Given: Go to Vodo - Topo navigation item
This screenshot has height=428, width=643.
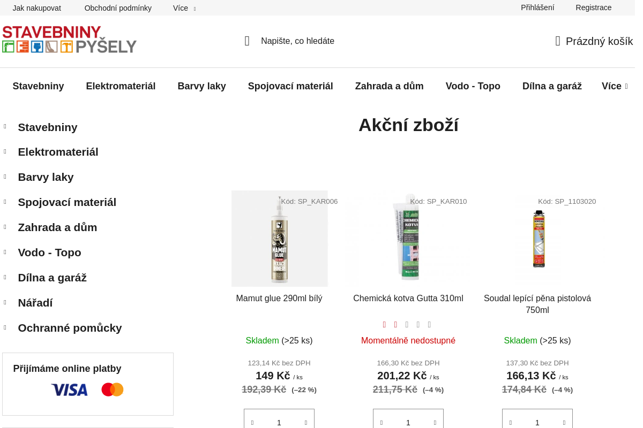Looking at the screenshot, I should coord(473,86).
